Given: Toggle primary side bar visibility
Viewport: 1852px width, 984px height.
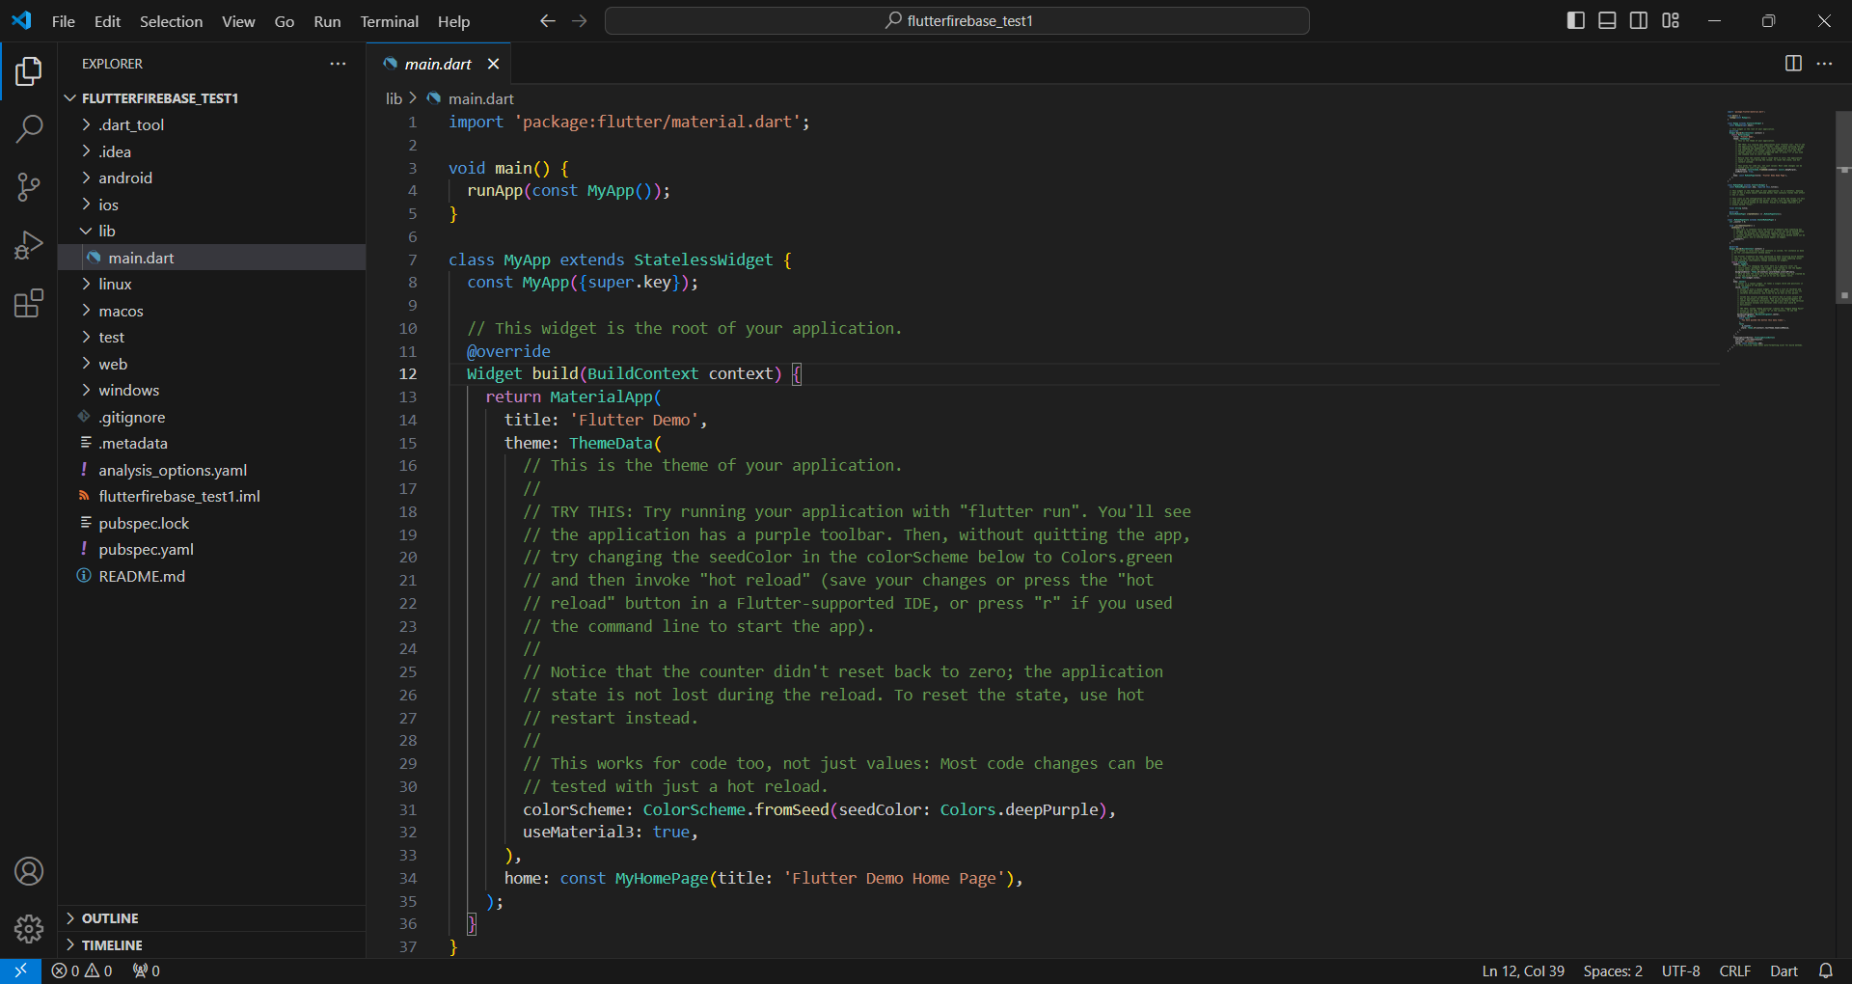Looking at the screenshot, I should 1576,20.
